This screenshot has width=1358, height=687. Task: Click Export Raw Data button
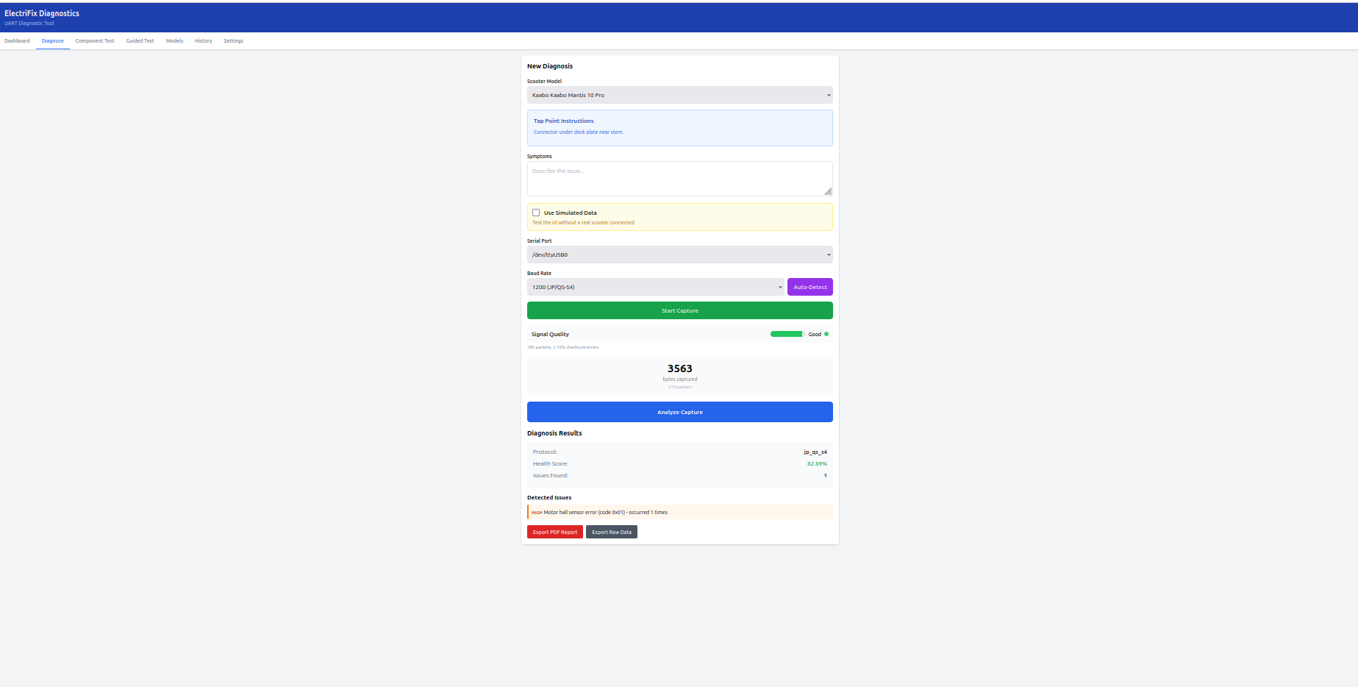tap(611, 532)
